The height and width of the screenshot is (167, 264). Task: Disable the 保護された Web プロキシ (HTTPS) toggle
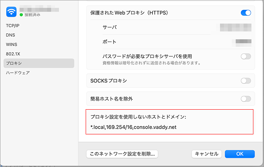[x=246, y=13]
